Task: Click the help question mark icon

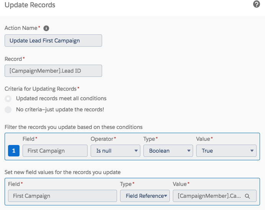Action: pyautogui.click(x=257, y=5)
